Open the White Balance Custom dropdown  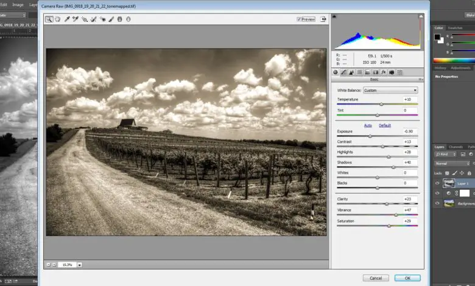click(x=390, y=90)
